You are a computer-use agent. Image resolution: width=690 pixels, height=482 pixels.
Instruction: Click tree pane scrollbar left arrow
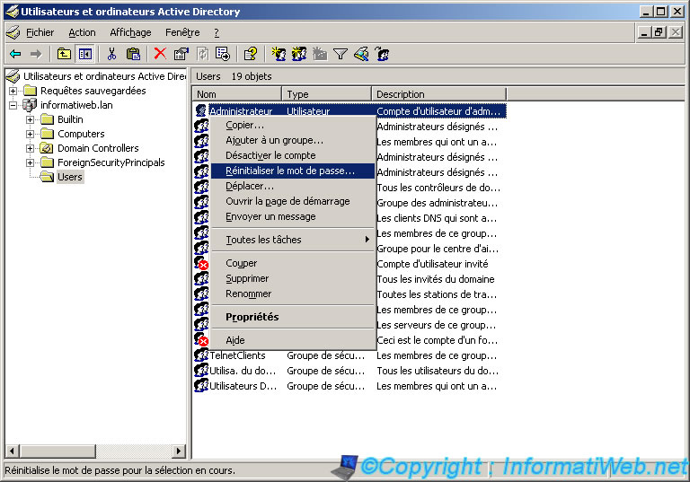tap(12, 451)
